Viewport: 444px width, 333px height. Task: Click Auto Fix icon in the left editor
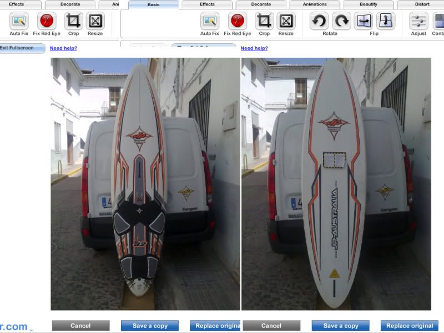click(x=19, y=21)
